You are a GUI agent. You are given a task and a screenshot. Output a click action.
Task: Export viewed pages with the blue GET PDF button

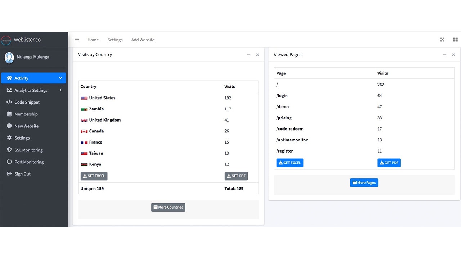[389, 163]
